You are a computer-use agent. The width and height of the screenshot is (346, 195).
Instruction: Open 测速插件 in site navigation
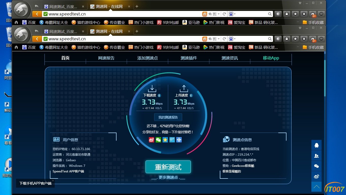coord(189,58)
